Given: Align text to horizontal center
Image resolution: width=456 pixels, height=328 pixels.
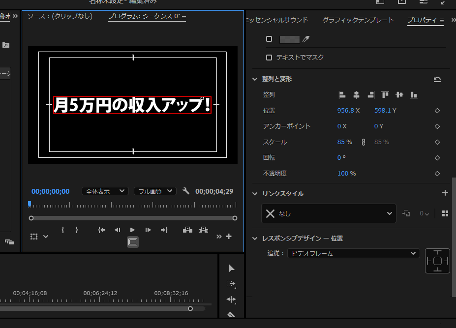Looking at the screenshot, I should (357, 94).
